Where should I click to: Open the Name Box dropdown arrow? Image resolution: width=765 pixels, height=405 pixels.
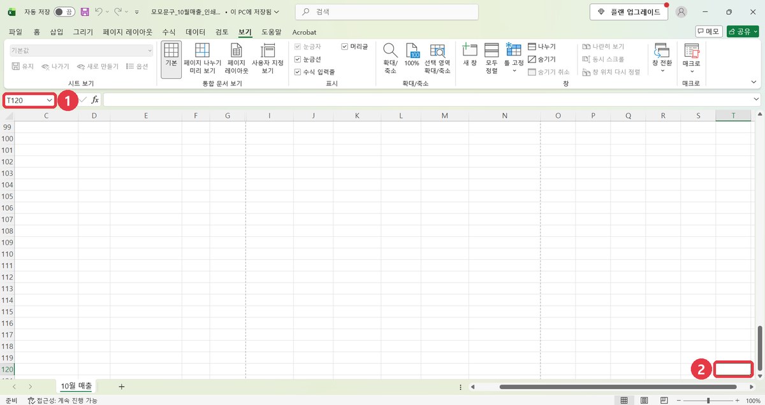(x=49, y=101)
